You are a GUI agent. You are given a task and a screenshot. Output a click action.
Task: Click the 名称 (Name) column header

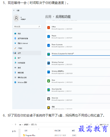[26, 131]
